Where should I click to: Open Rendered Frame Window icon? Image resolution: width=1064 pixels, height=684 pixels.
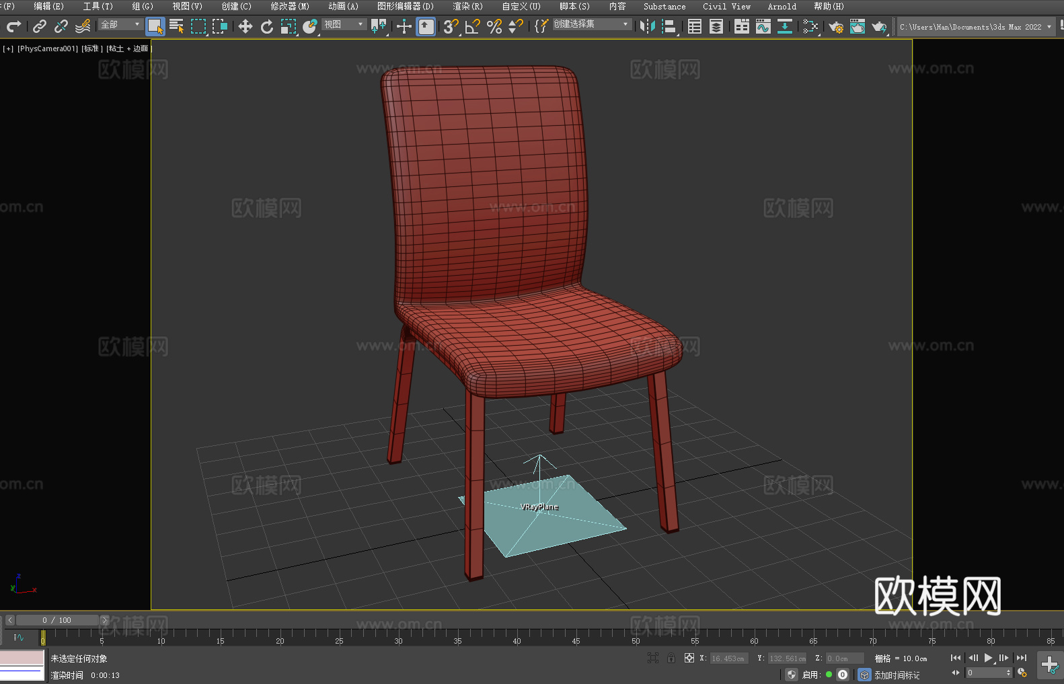pyautogui.click(x=858, y=26)
